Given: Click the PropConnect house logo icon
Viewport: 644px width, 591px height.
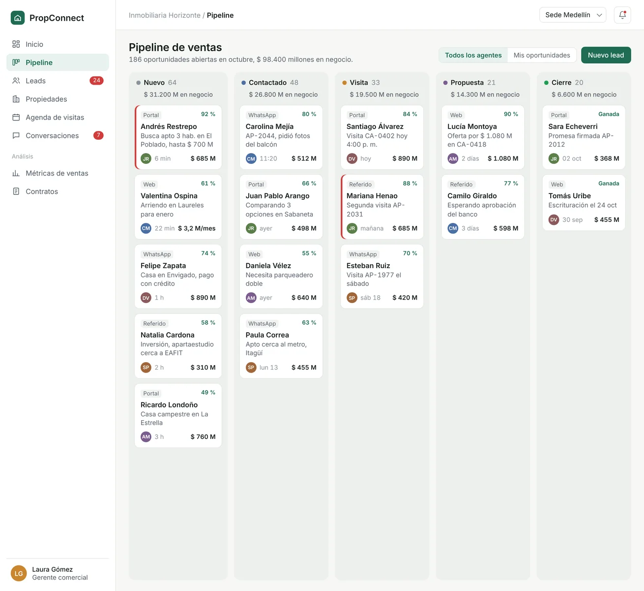Looking at the screenshot, I should point(18,18).
